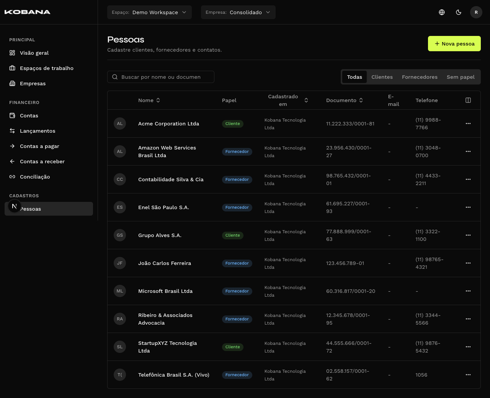
Task: Open Pessoas in sidebar
Action: [x=49, y=209]
